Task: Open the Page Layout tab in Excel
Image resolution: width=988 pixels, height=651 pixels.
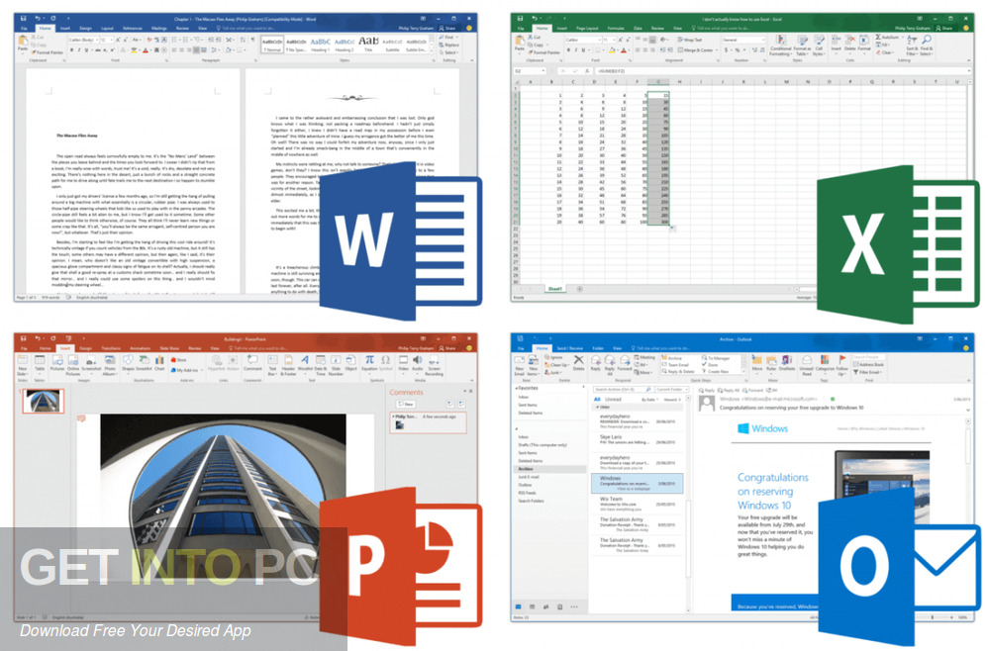Action: (x=587, y=29)
